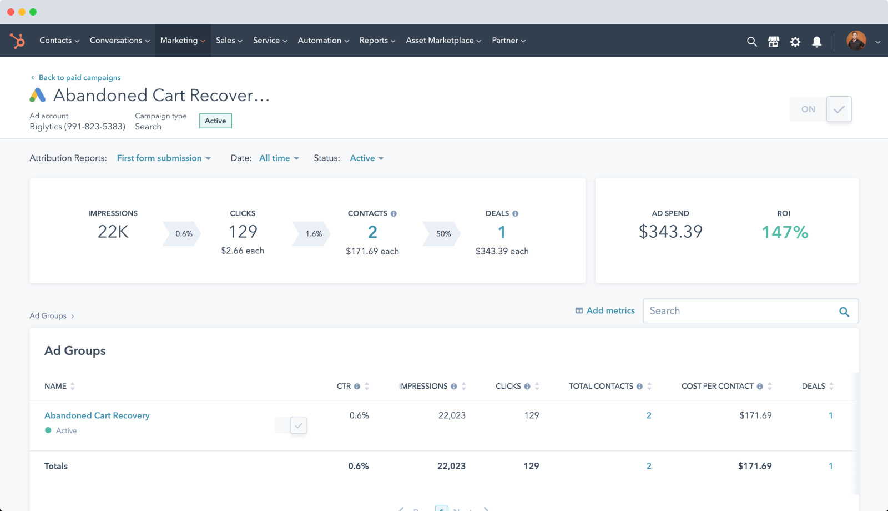Sort table by CTR arrows
Screen dimensions: 888x511
tap(367, 387)
